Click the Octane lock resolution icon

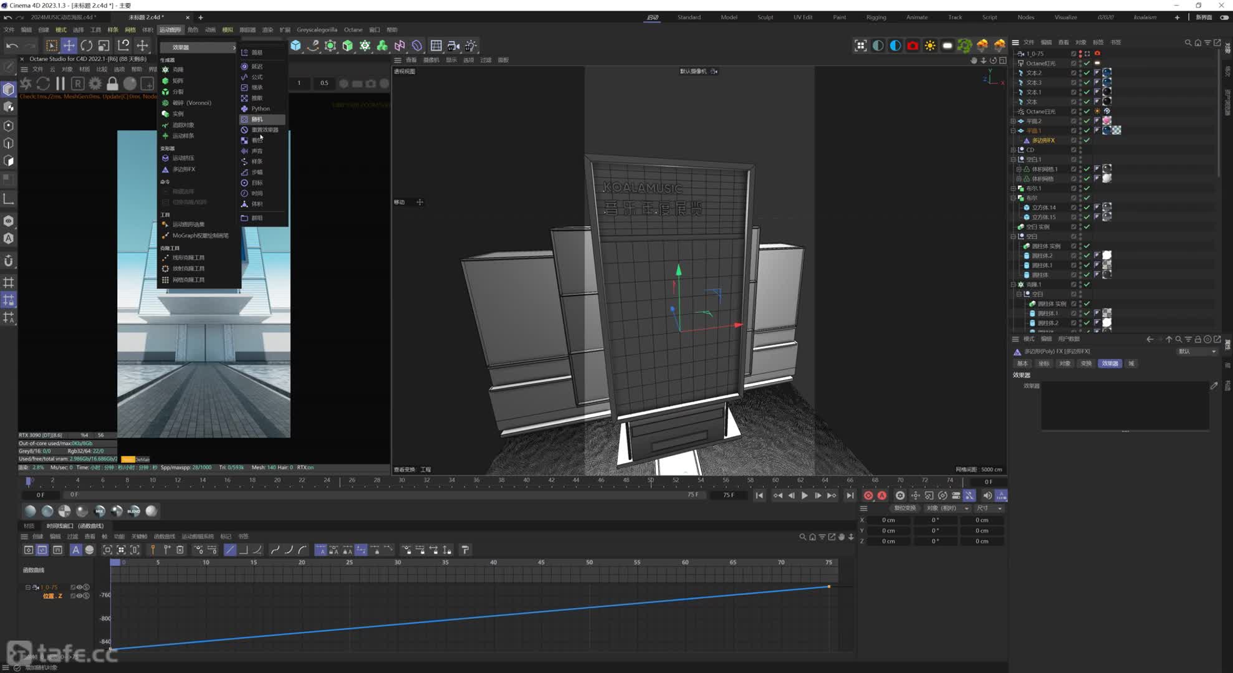click(x=112, y=83)
